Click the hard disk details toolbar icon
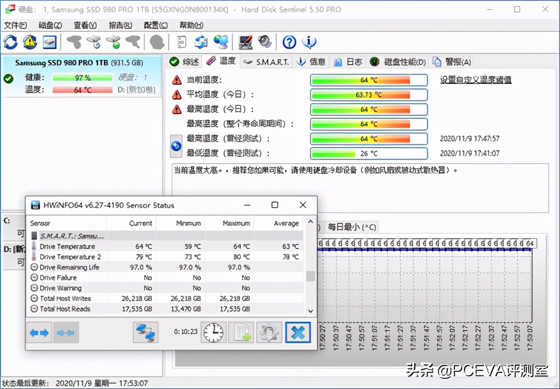This screenshot has height=389, width=560. tap(49, 42)
